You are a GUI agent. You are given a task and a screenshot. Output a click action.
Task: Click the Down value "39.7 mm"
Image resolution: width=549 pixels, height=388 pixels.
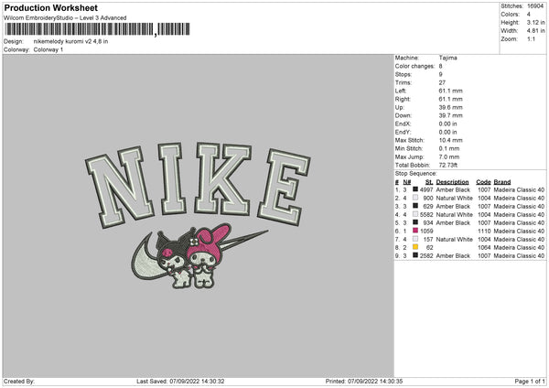pyautogui.click(x=450, y=115)
